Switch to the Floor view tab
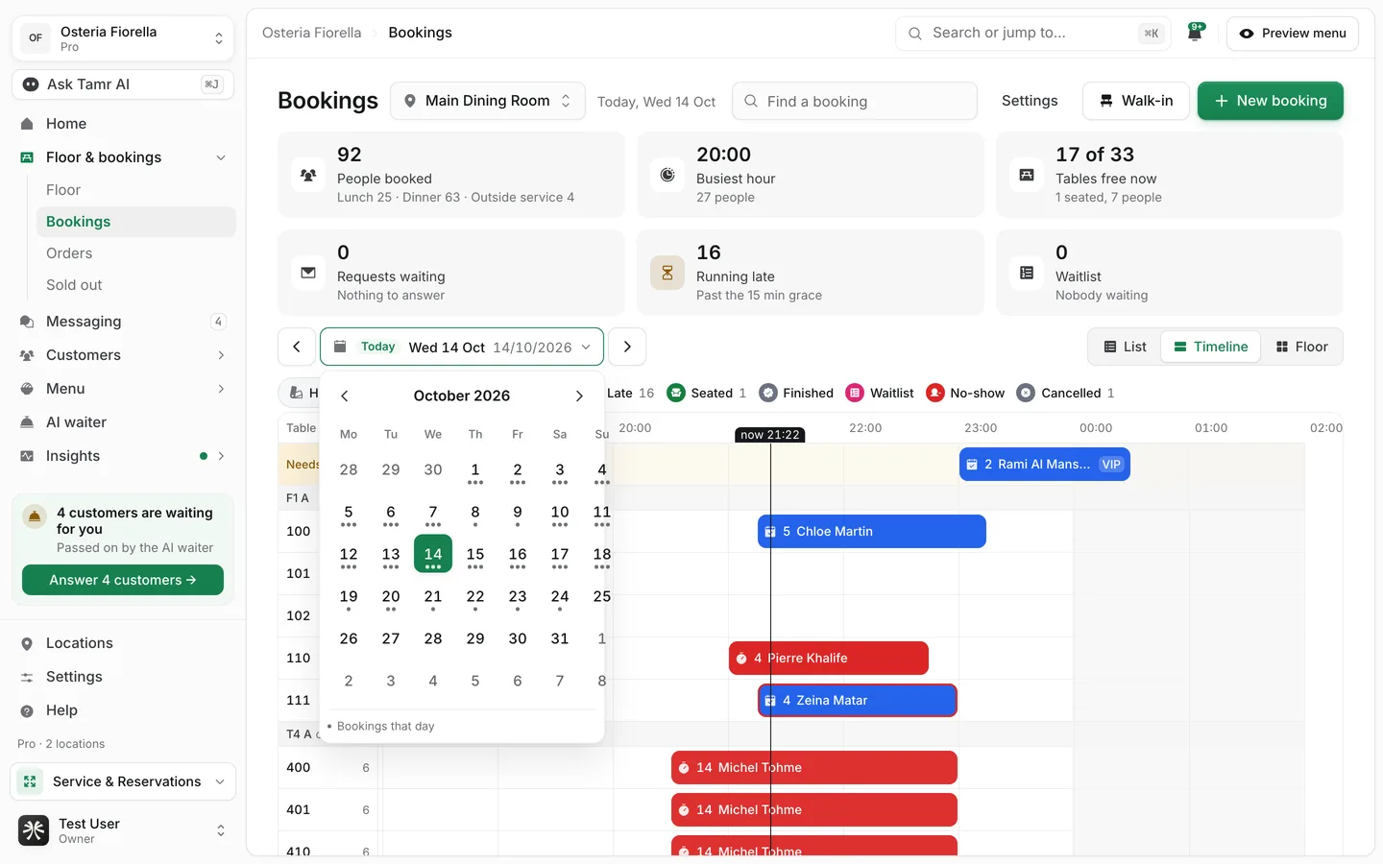This screenshot has width=1383, height=864. pos(1301,347)
